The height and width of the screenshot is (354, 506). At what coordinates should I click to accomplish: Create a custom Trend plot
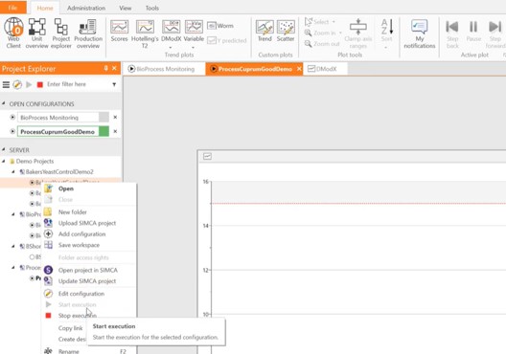(x=264, y=31)
